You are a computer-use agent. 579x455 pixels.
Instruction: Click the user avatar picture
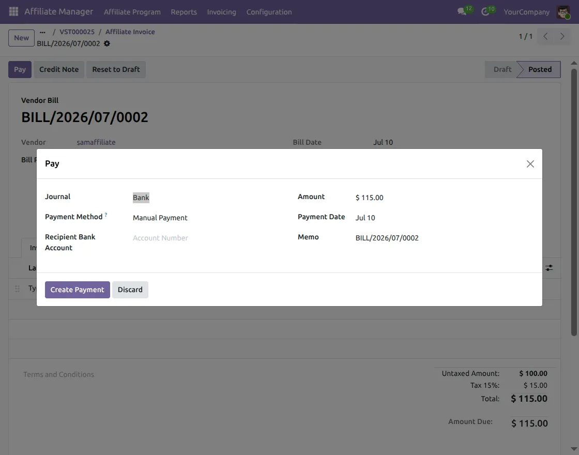pos(563,12)
